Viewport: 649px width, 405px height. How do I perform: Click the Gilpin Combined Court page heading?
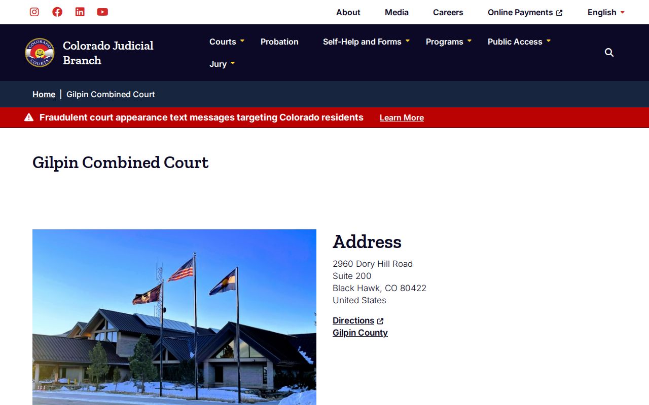[120, 163]
